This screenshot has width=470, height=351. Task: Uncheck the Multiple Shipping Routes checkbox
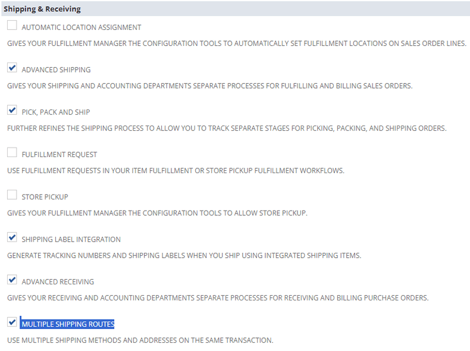tap(12, 322)
